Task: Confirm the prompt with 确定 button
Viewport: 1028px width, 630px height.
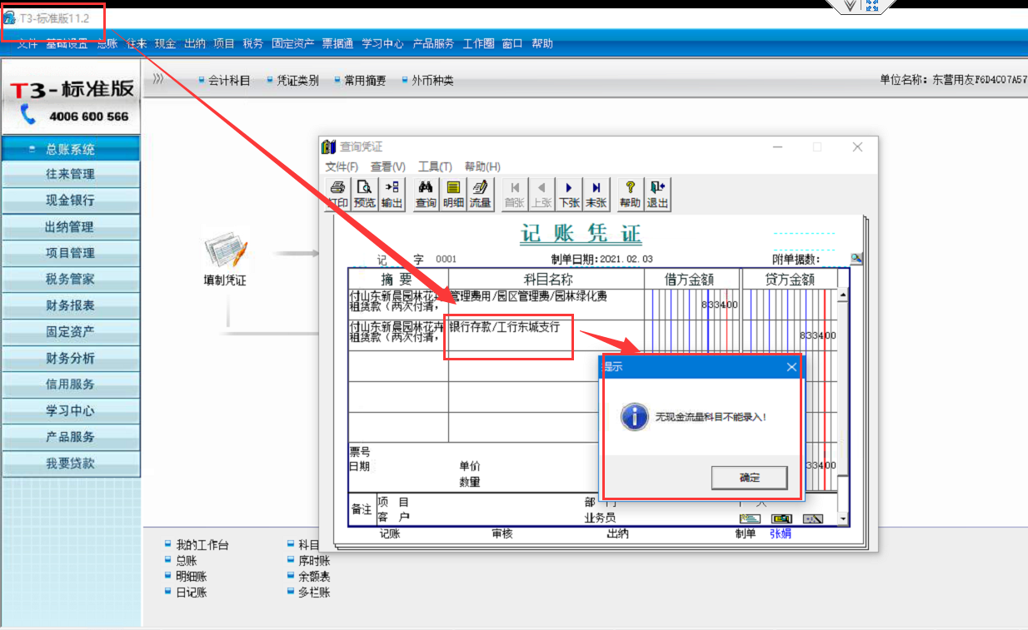Action: click(x=750, y=478)
